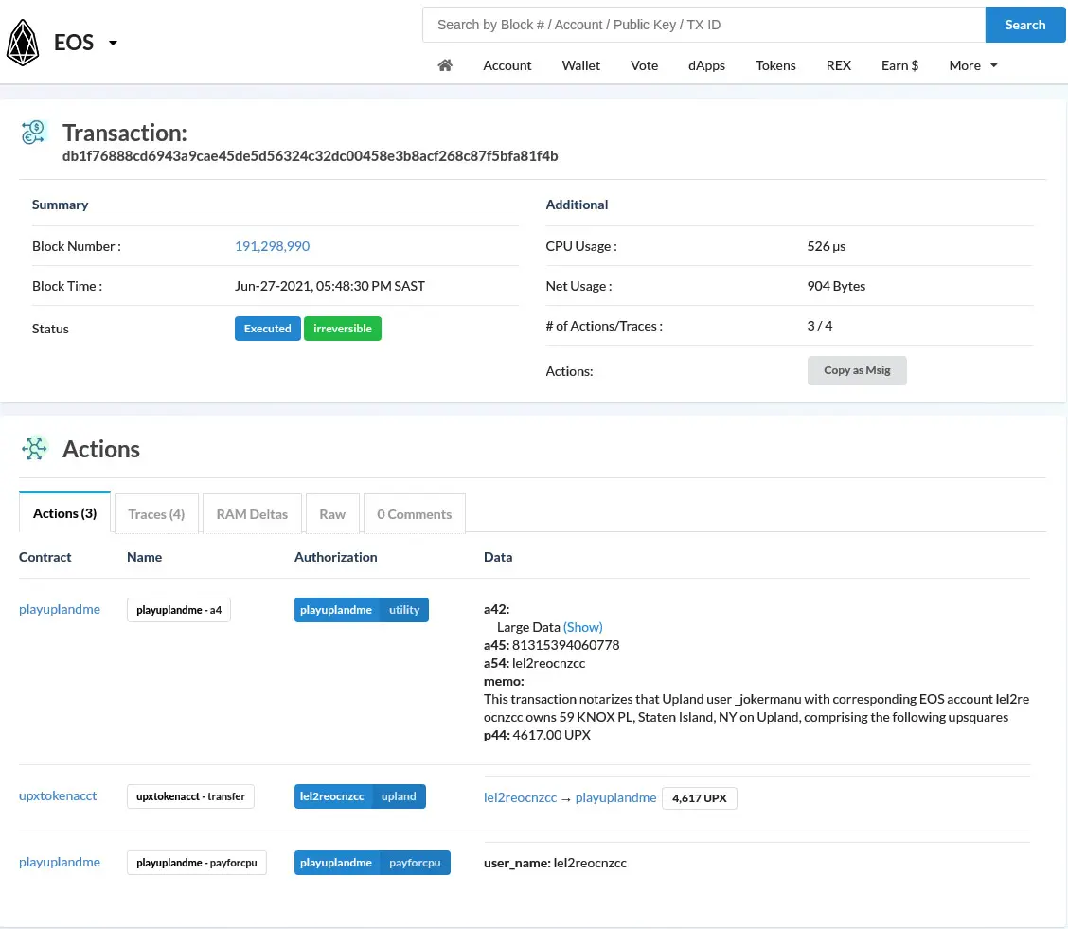1068x929 pixels.
Task: Click playuplandme authorization in utility badge
Action: 336,610
